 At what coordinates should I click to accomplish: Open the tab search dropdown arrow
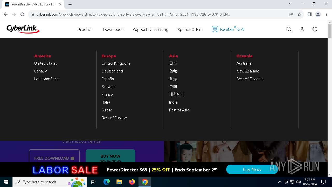290,4
